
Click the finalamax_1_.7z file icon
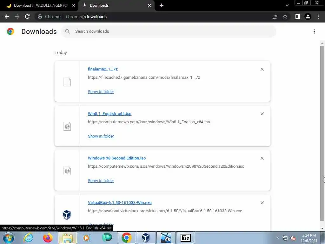pyautogui.click(x=67, y=82)
